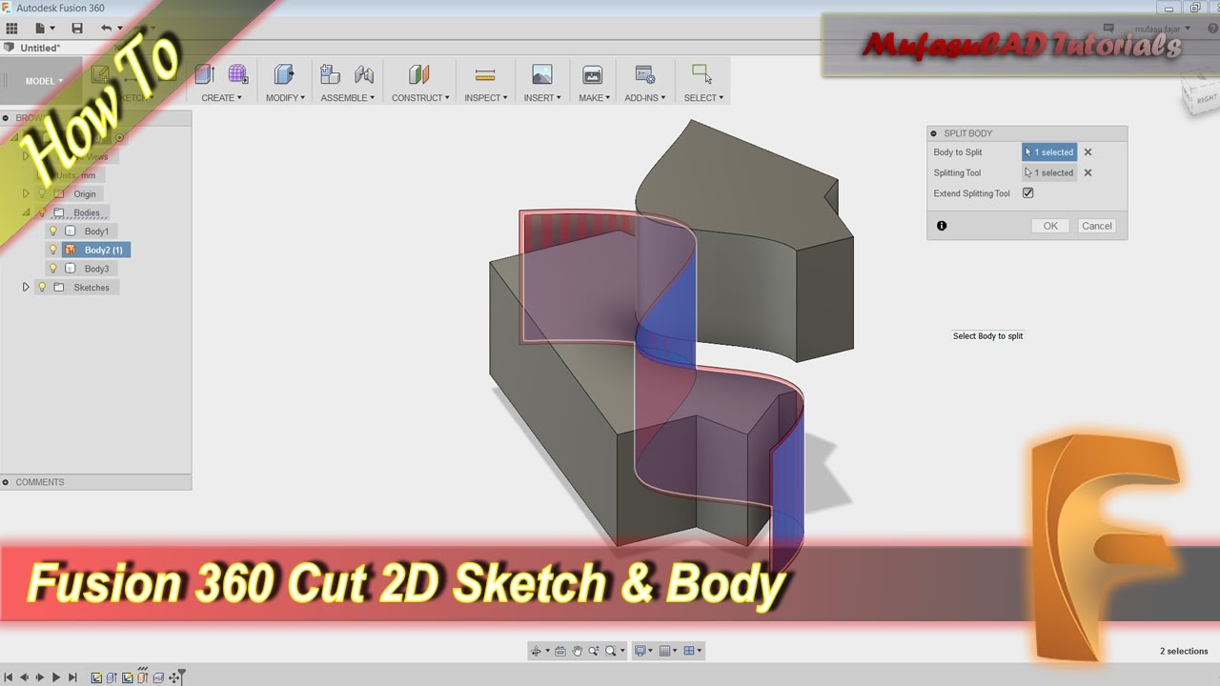Viewport: 1220px width, 686px height.
Task: Select the Zoom window tool
Action: click(611, 651)
